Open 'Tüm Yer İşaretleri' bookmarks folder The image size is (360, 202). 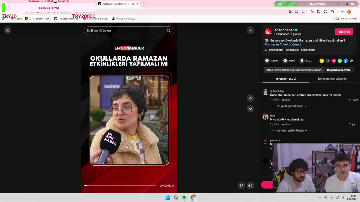(346, 19)
